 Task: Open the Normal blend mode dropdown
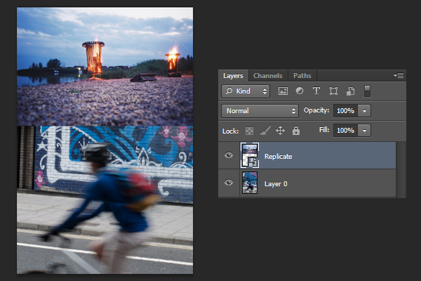click(260, 111)
